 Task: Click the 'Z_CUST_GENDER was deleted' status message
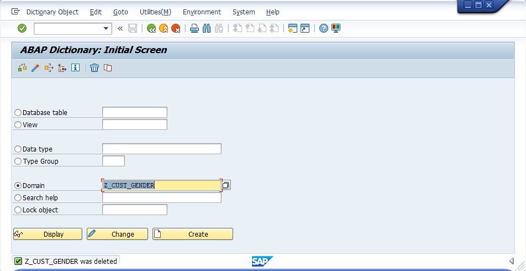(71, 261)
